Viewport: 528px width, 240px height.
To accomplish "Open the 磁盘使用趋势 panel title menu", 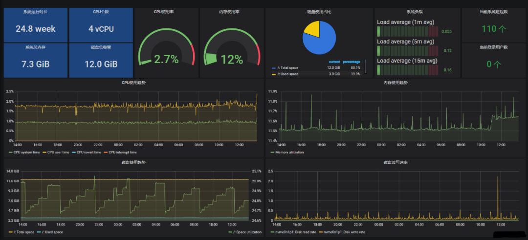I will tap(133, 162).
